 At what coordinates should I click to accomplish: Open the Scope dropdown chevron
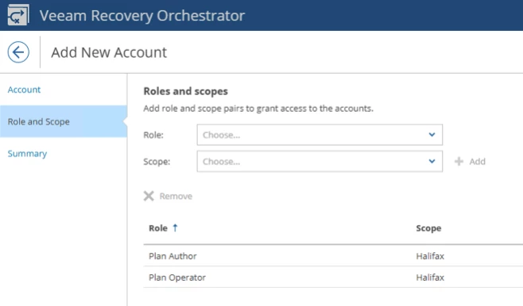coord(432,161)
